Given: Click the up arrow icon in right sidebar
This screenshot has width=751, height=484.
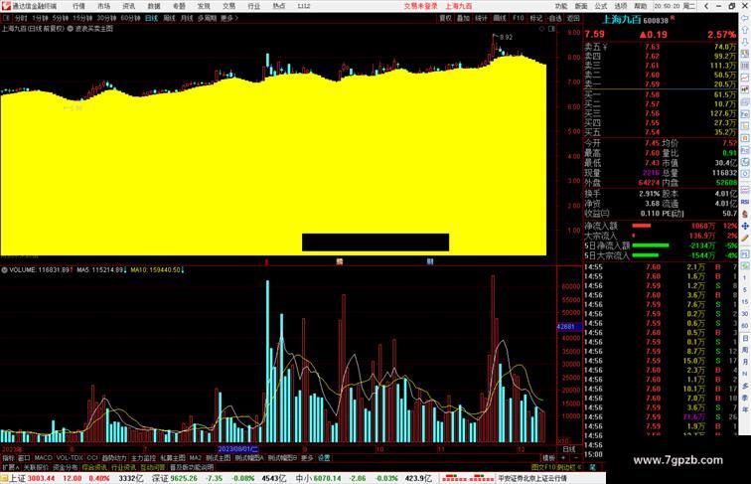Looking at the screenshot, I should [745, 30].
